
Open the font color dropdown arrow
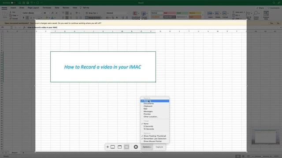[55, 18]
